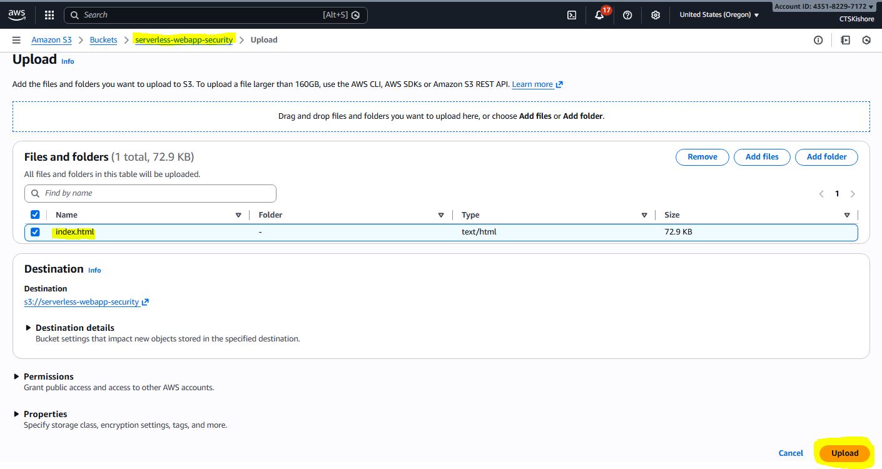Launch CloudShell from the top bar
Image resolution: width=882 pixels, height=469 pixels.
tap(571, 15)
